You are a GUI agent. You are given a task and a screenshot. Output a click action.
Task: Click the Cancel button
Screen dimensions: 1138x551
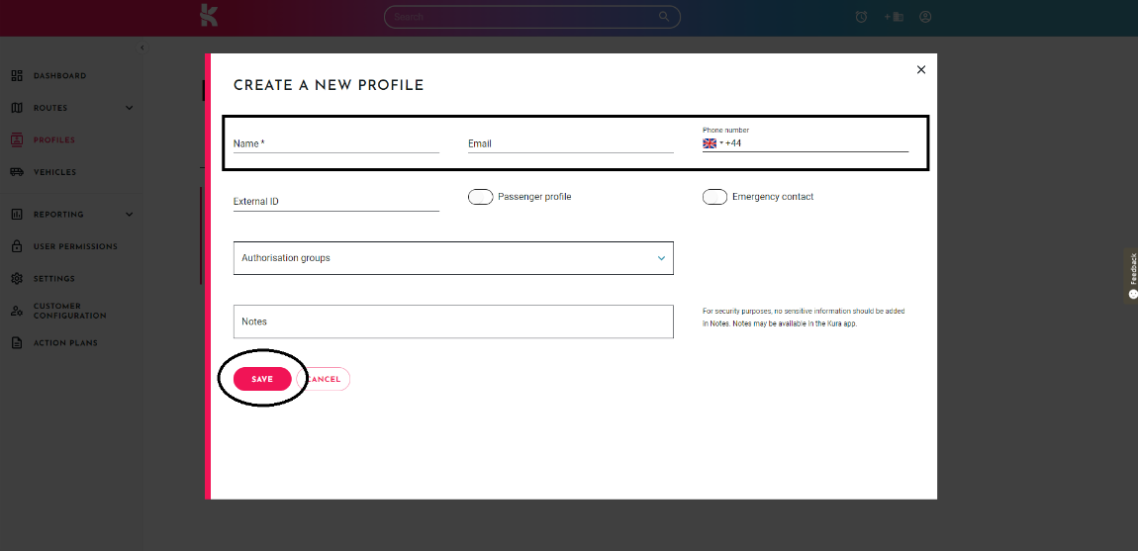[x=324, y=379]
